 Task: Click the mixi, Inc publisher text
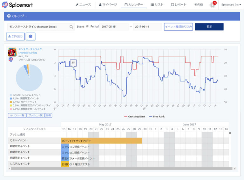[23, 56]
